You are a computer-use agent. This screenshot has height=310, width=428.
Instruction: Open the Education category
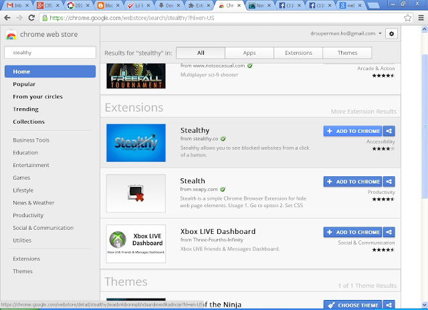point(25,153)
